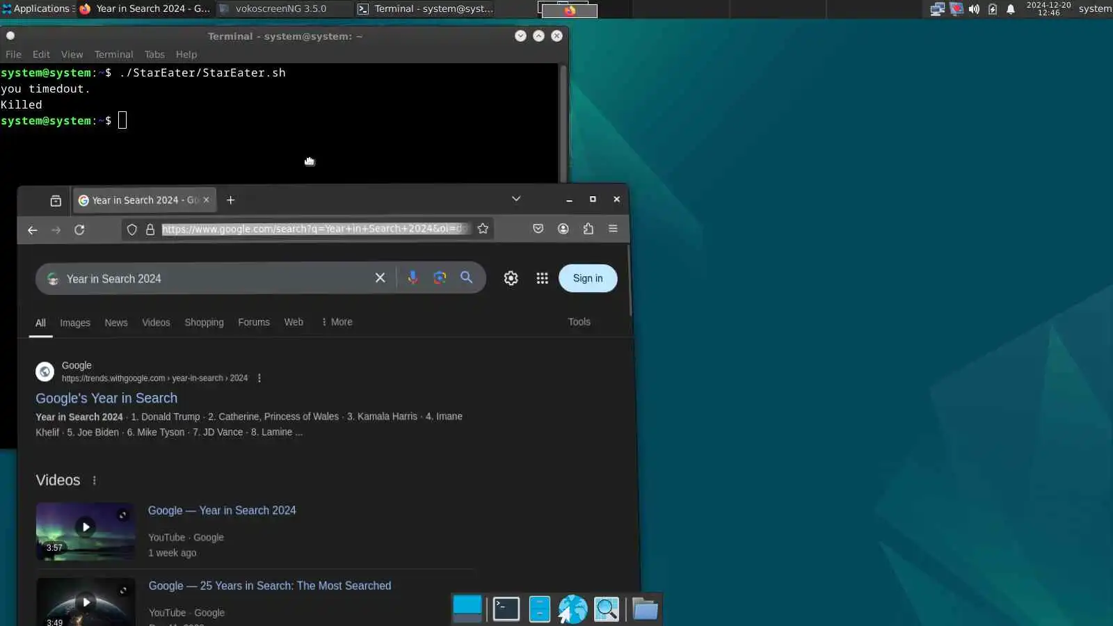Open the power manager tray icon
This screenshot has width=1113, height=626.
pyautogui.click(x=993, y=9)
